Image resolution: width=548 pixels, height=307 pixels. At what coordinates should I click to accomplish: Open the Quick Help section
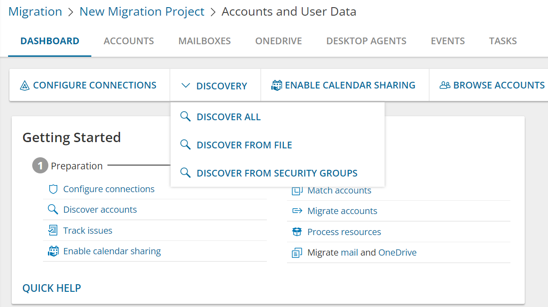[51, 288]
